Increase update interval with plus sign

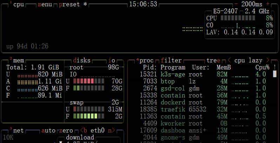pos(268,4)
